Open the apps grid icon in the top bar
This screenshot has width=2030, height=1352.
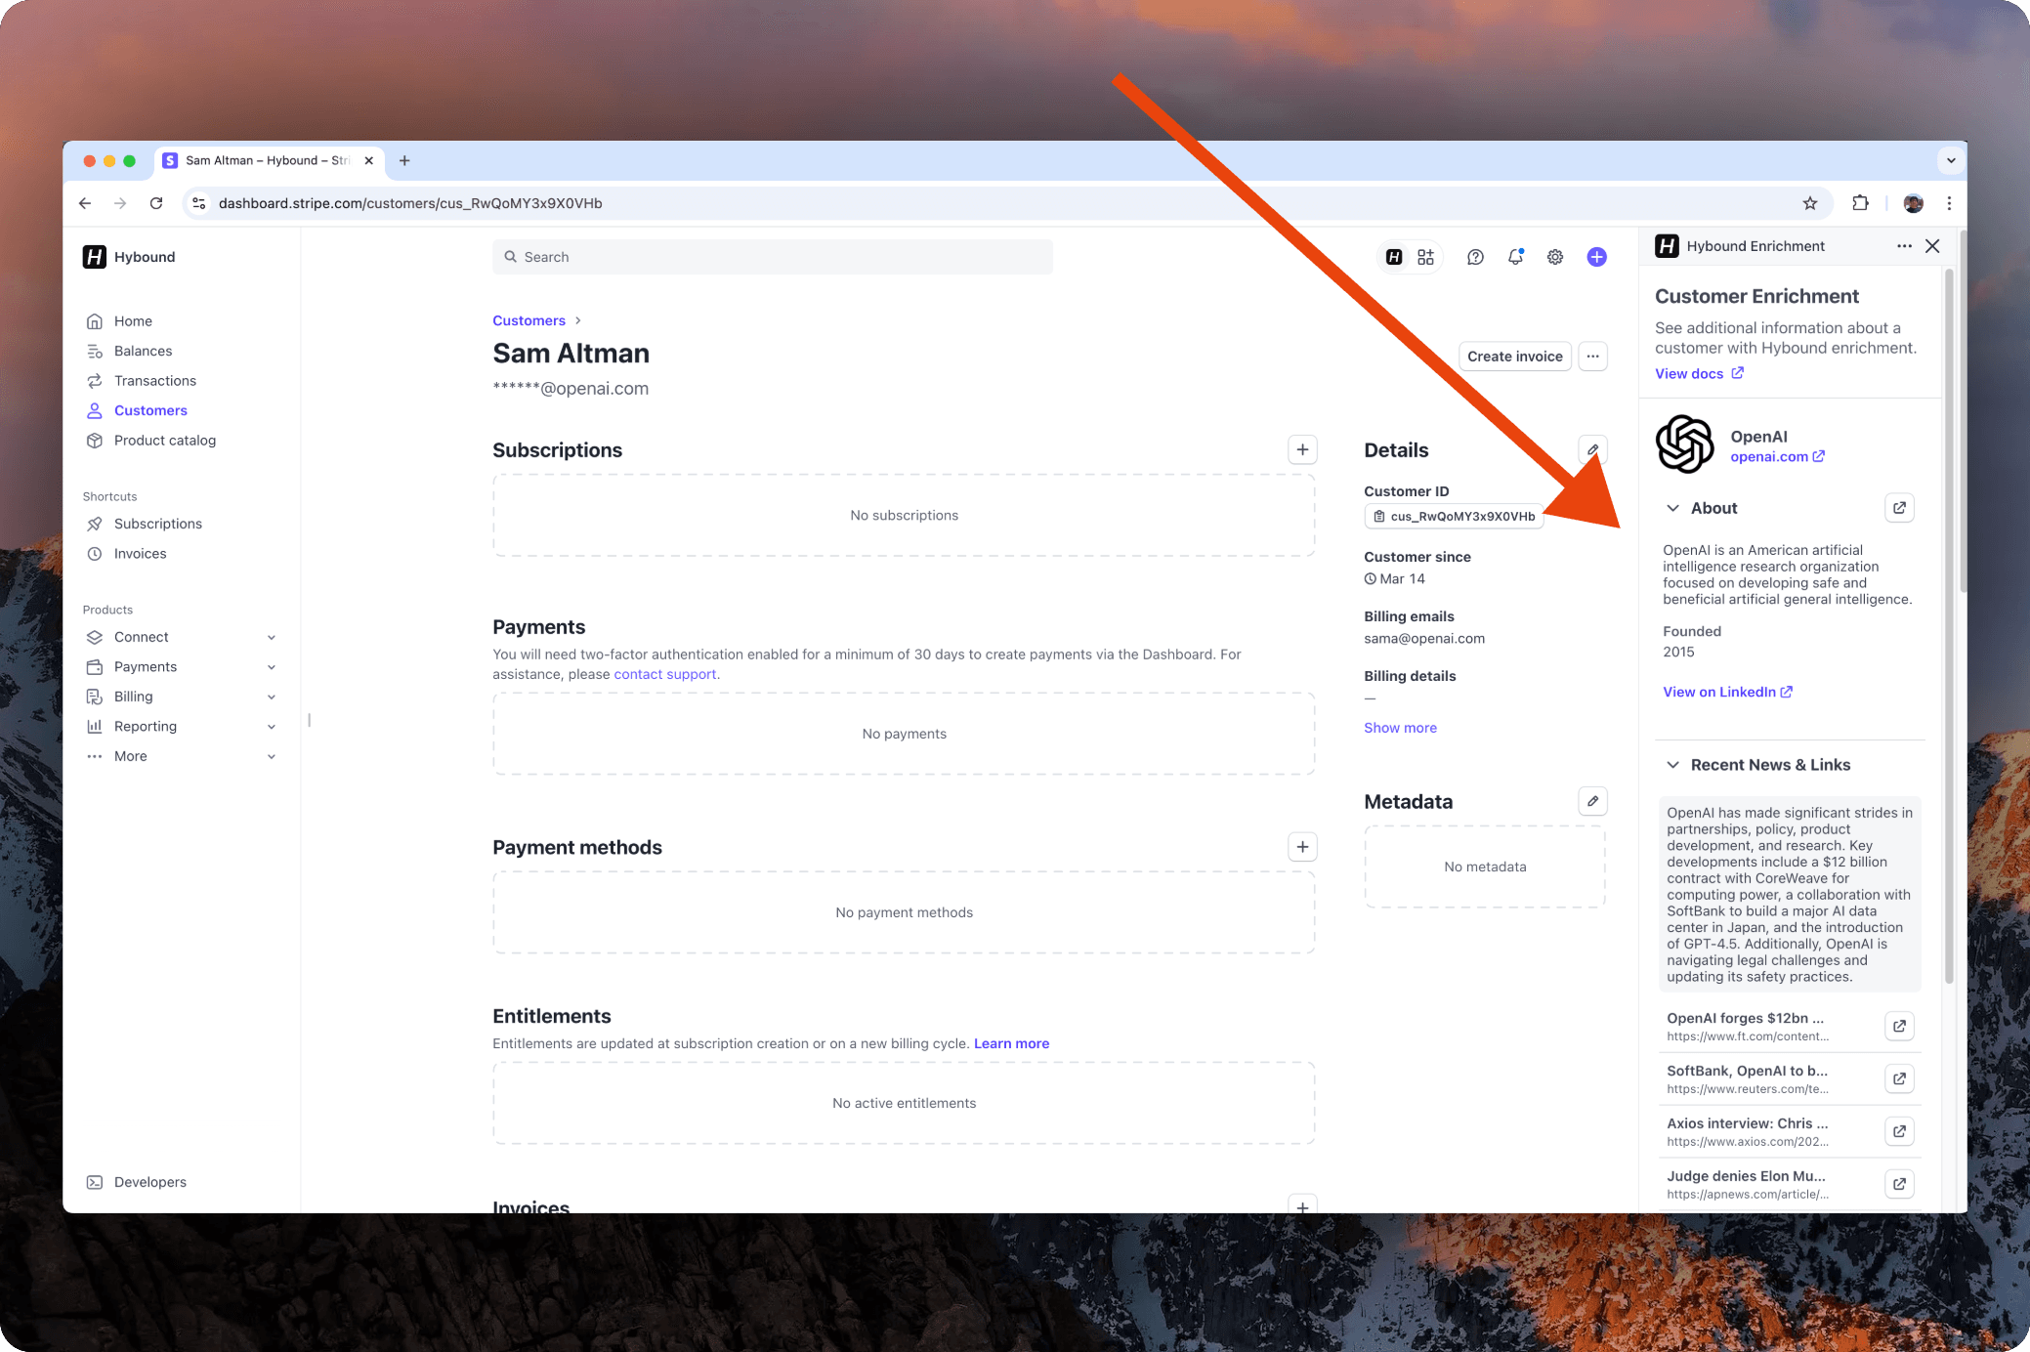tap(1426, 257)
